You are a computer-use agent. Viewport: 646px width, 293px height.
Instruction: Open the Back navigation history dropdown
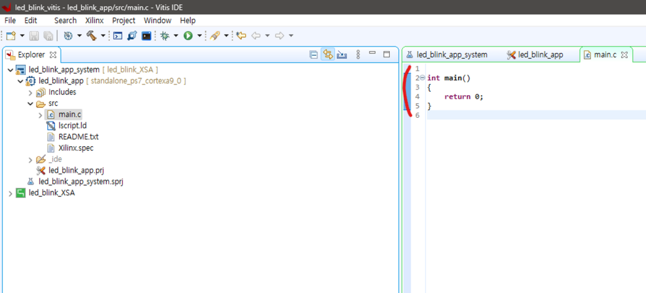(267, 36)
